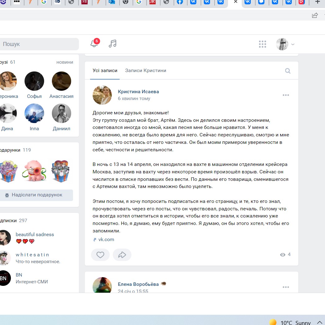
Task: Open friend Софья's profile picture
Action: (x=34, y=81)
